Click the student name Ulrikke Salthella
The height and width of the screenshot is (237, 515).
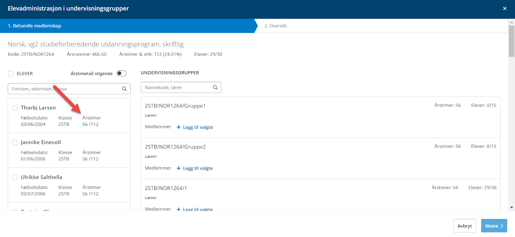(42, 177)
